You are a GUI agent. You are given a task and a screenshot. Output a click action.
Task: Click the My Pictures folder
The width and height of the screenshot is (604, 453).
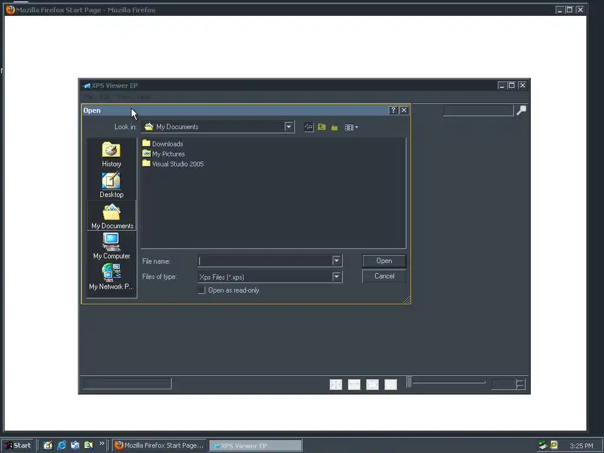click(163, 154)
